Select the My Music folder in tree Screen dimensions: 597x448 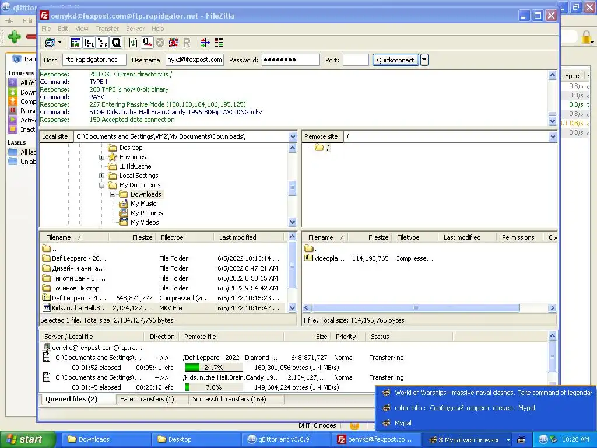[x=143, y=204]
